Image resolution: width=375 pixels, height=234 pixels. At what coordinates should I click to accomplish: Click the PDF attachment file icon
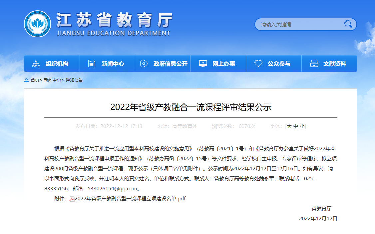(x=72, y=199)
